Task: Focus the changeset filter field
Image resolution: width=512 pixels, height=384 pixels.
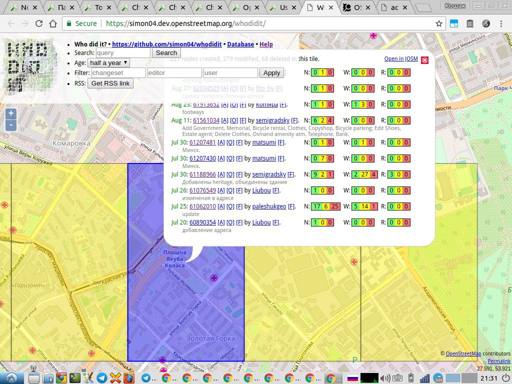Action: 118,73
